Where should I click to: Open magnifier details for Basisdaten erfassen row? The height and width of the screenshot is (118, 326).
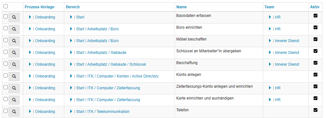(14, 18)
